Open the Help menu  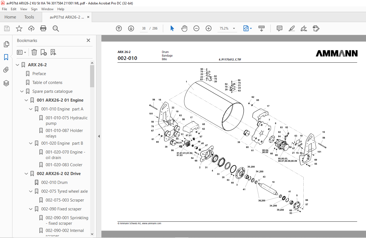click(61, 9)
